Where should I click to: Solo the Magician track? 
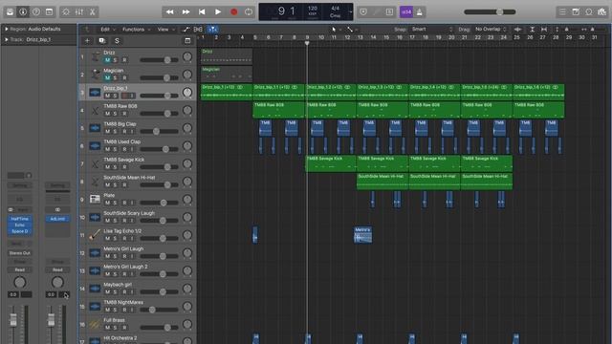115,78
